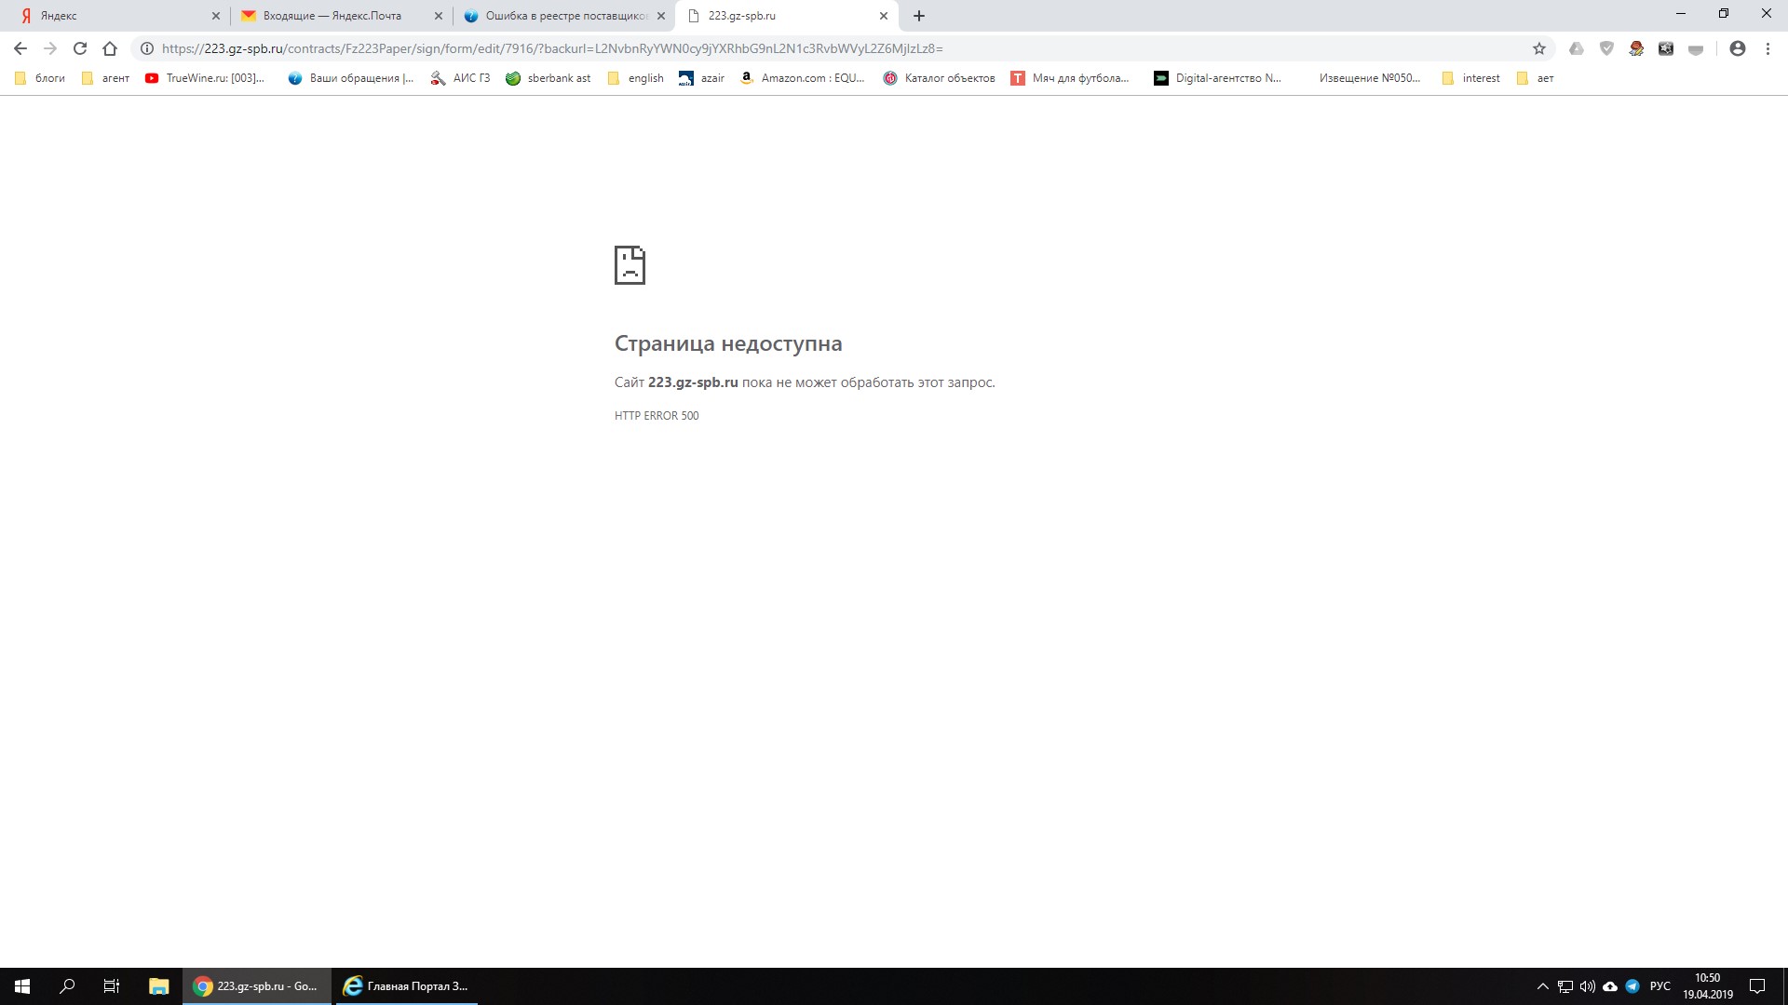Switch to the Яндекс tab
The width and height of the screenshot is (1788, 1005).
(x=112, y=16)
